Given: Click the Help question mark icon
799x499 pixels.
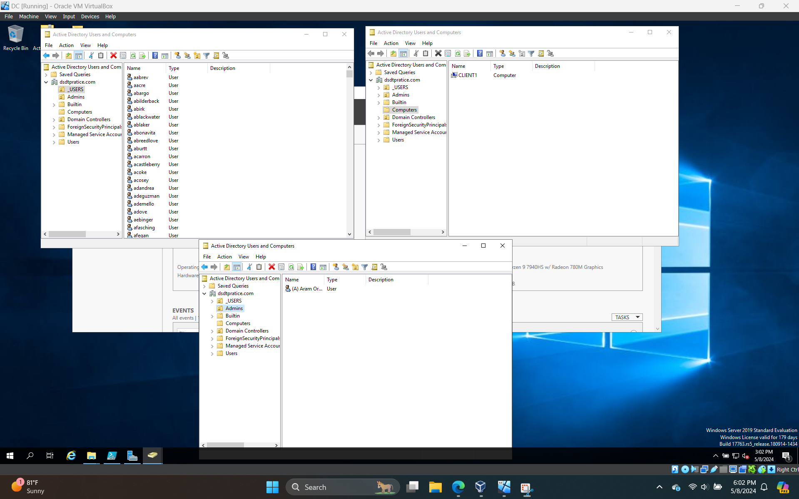Looking at the screenshot, I should tap(155, 55).
